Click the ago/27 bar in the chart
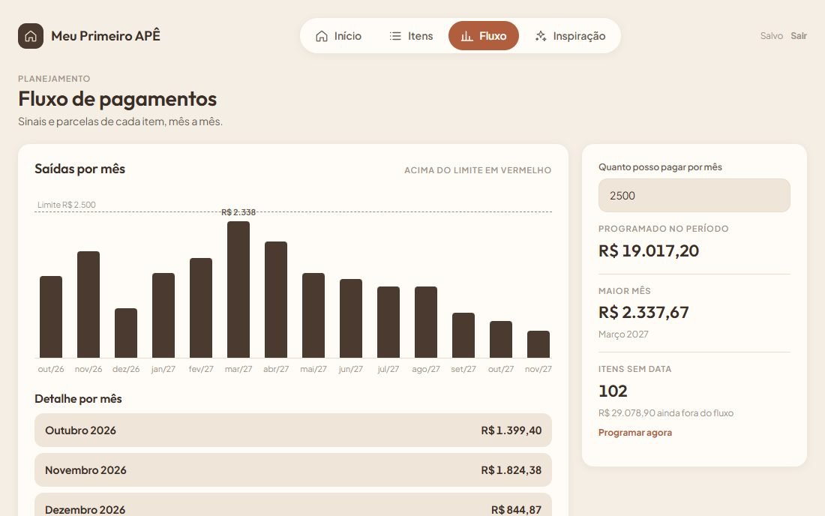This screenshot has height=516, width=825. click(426, 322)
